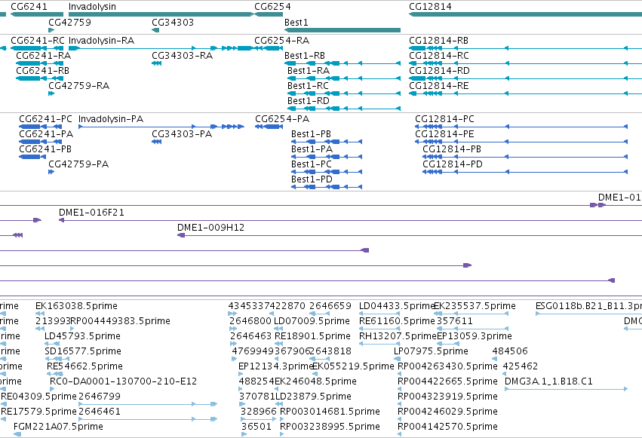Screen dimensions: 642x438
Task: Select the CG34303 gene label
Action: 173,22
